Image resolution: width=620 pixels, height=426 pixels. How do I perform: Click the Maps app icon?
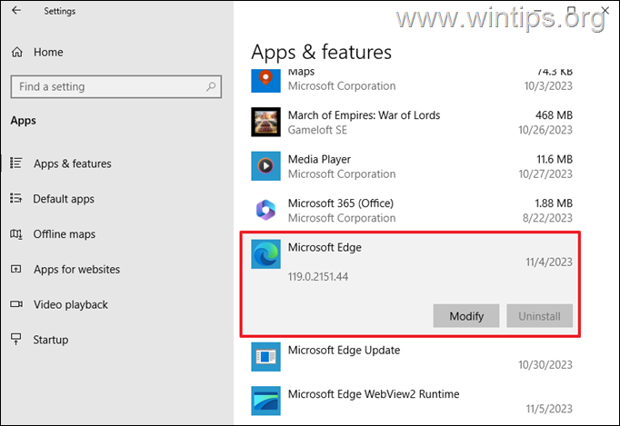click(x=265, y=81)
